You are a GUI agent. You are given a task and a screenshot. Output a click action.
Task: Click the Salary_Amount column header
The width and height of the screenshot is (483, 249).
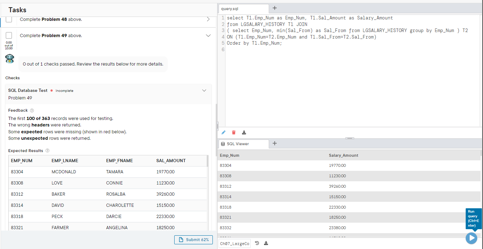tap(343, 155)
